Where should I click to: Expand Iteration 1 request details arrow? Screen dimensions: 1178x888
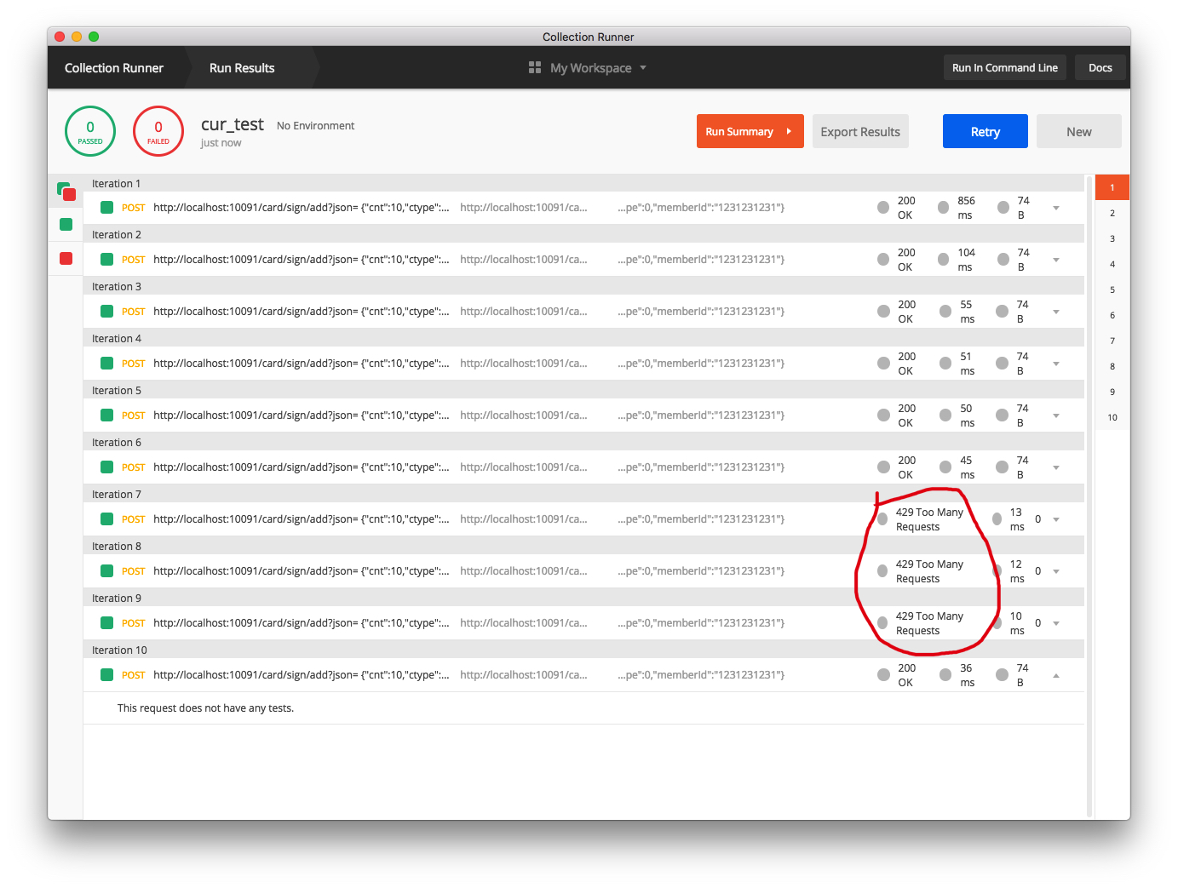click(1056, 208)
